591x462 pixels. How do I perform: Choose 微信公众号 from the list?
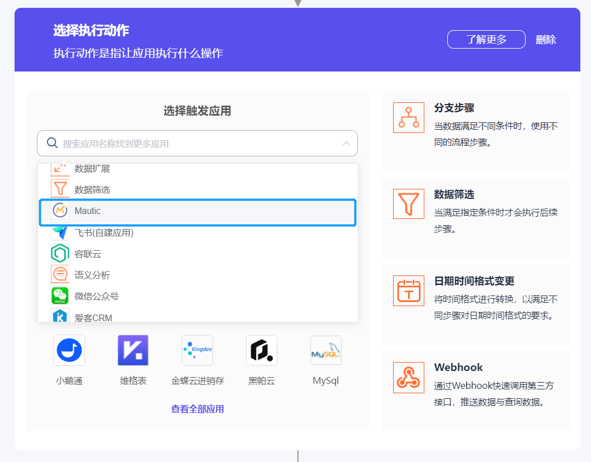click(197, 296)
